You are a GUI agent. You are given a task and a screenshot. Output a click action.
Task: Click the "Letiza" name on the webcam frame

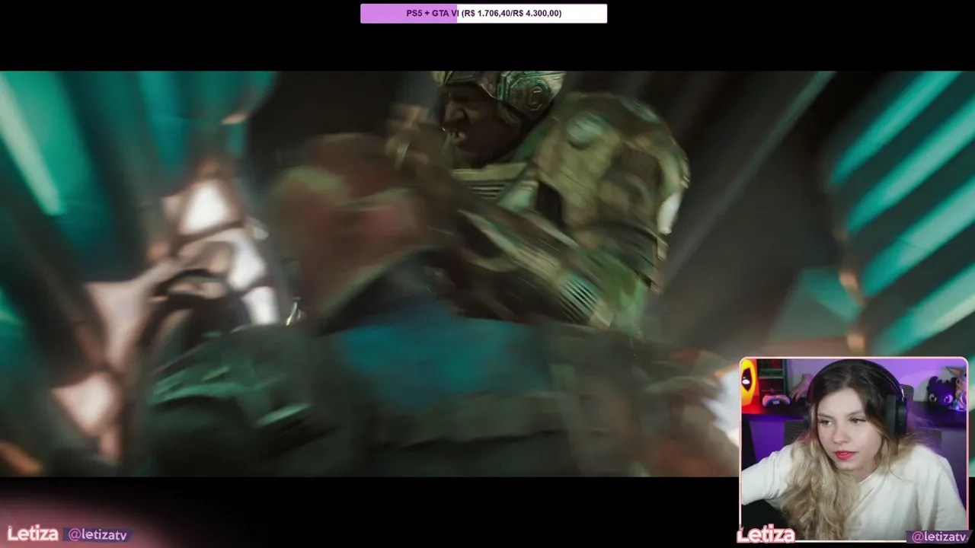tap(766, 535)
